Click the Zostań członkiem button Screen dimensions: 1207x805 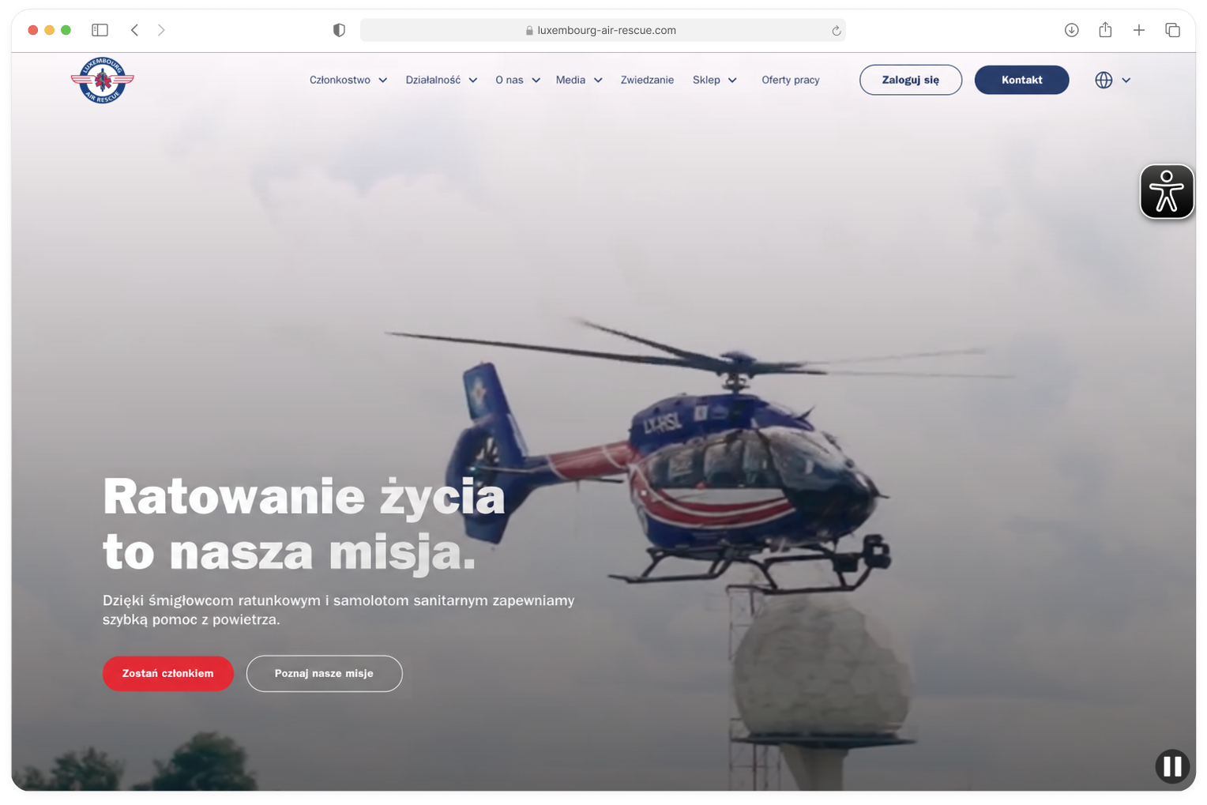coord(168,674)
